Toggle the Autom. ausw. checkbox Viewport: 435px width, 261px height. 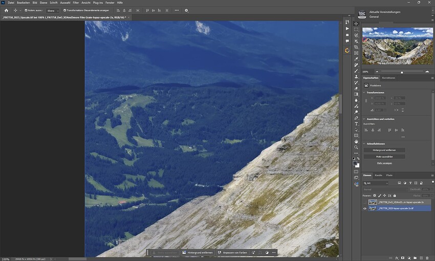tap(26, 10)
